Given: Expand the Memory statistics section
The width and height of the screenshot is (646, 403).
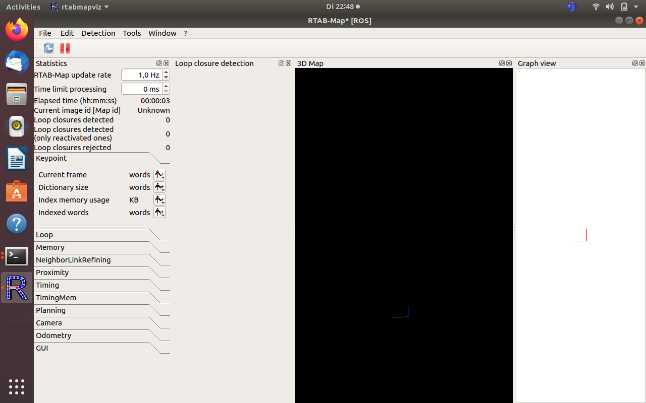Looking at the screenshot, I should (50, 247).
